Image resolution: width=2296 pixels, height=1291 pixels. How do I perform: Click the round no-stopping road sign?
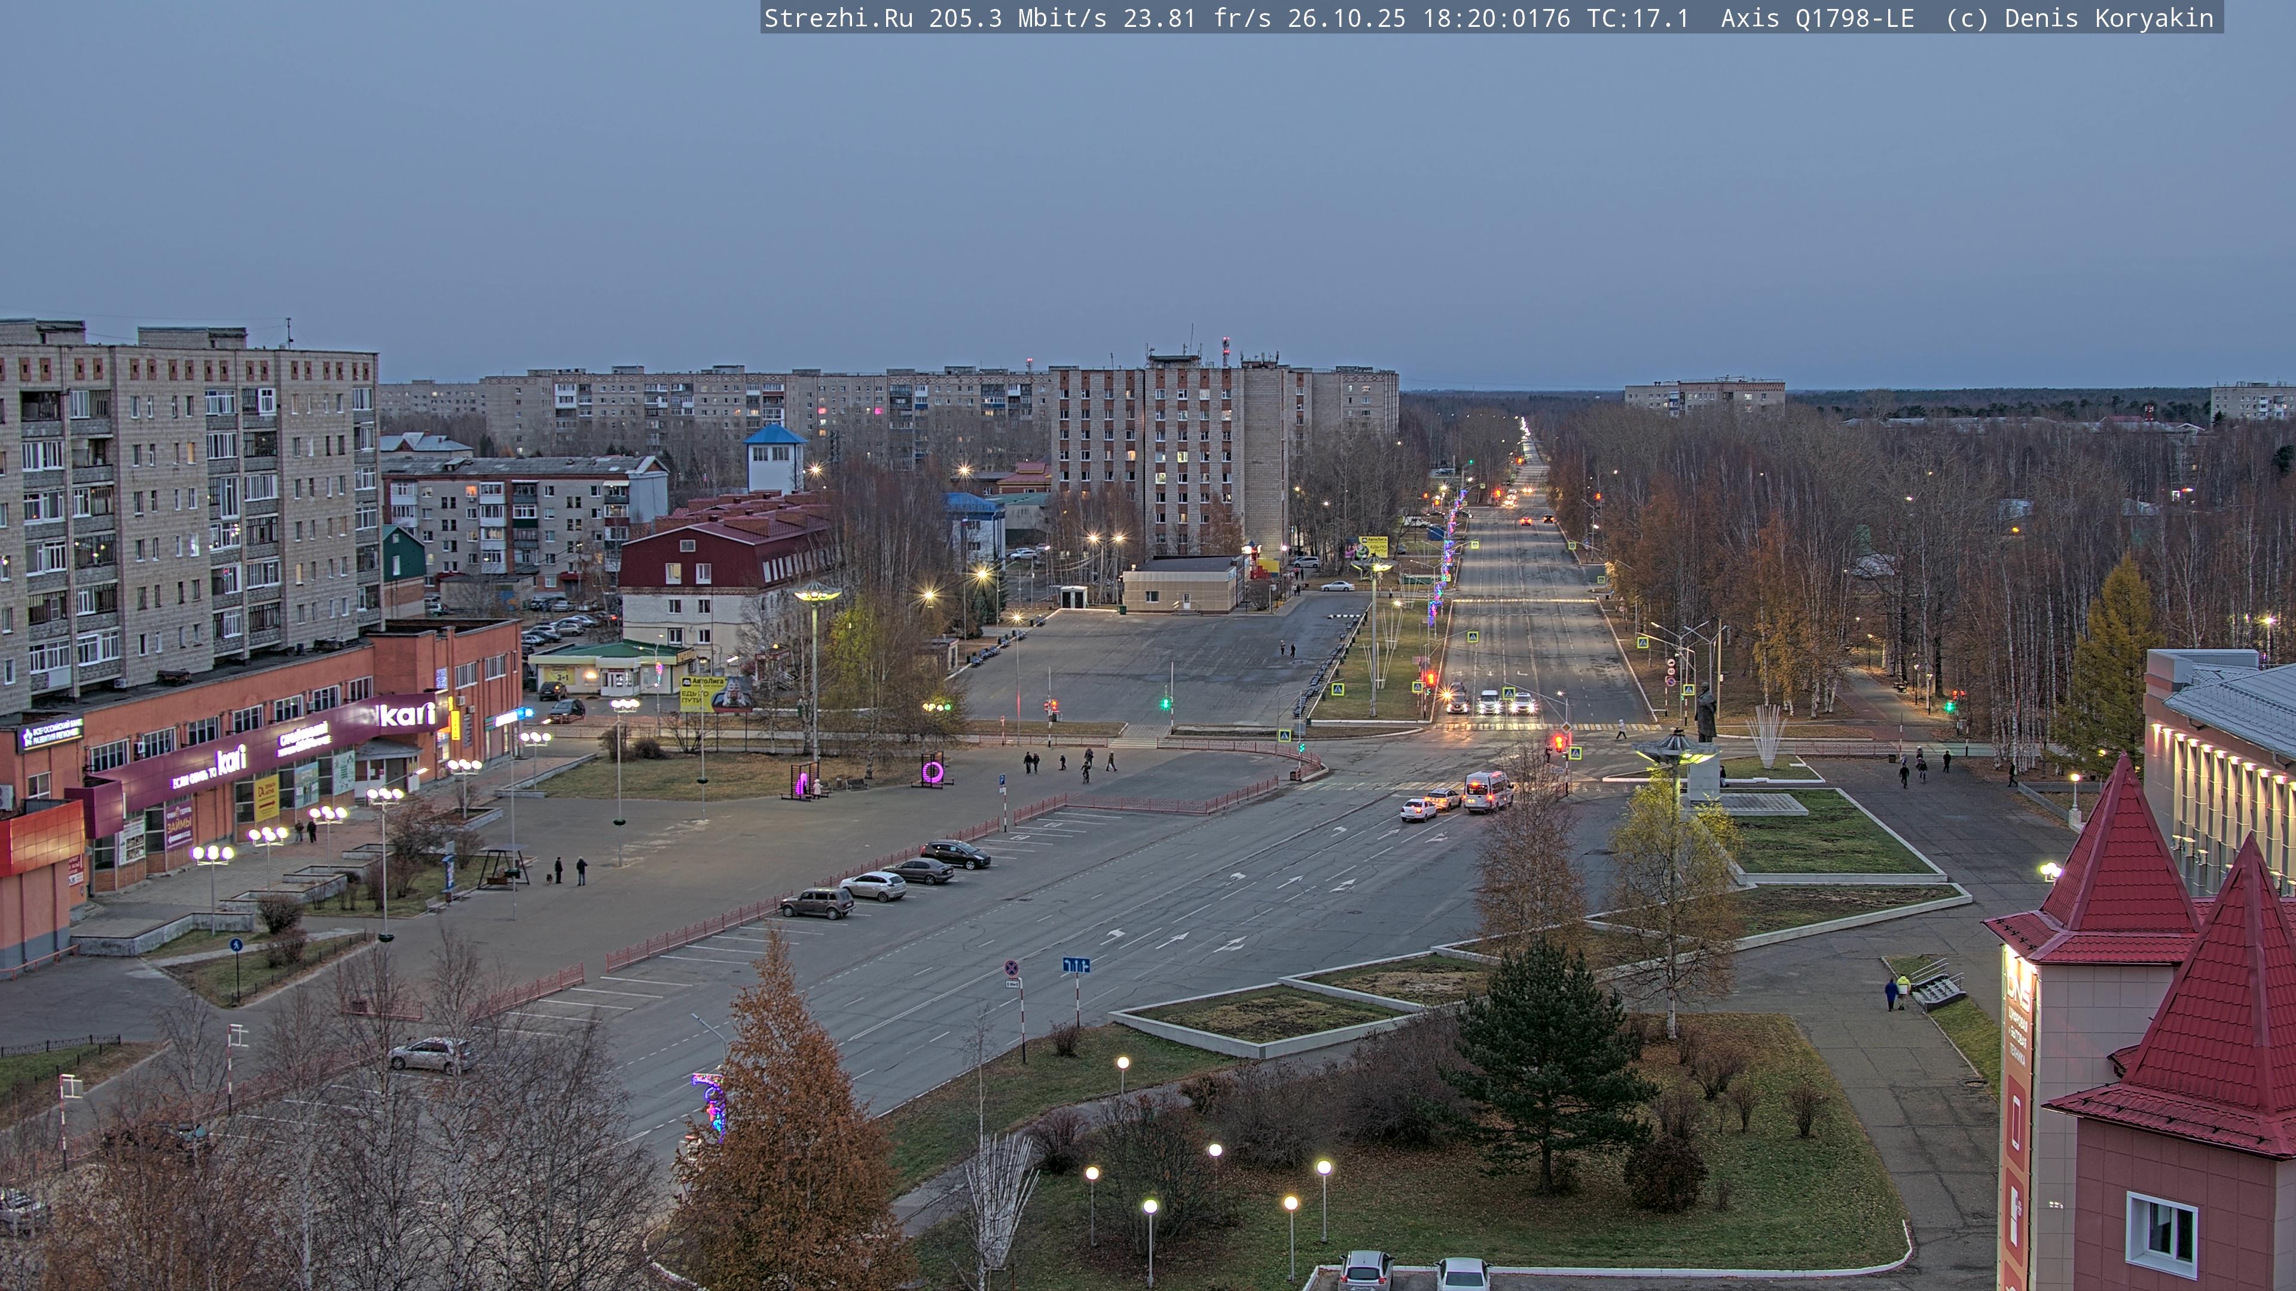coord(1012,968)
